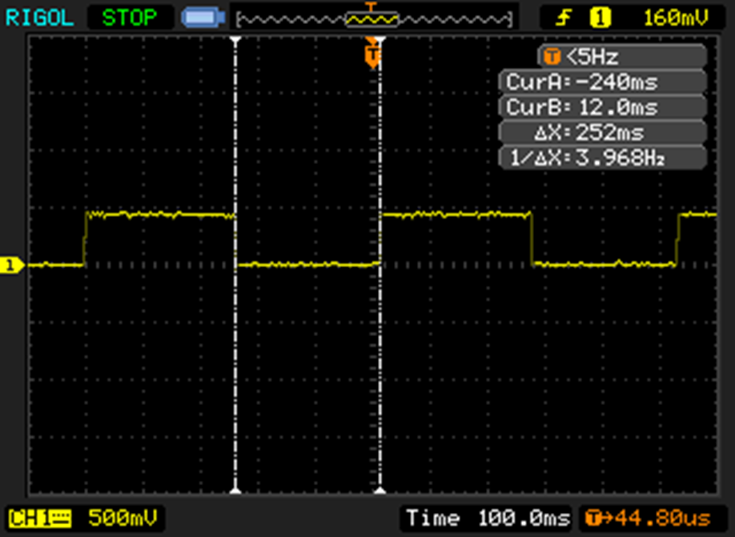Open the 500mV vertical scale setting

pyautogui.click(x=122, y=516)
